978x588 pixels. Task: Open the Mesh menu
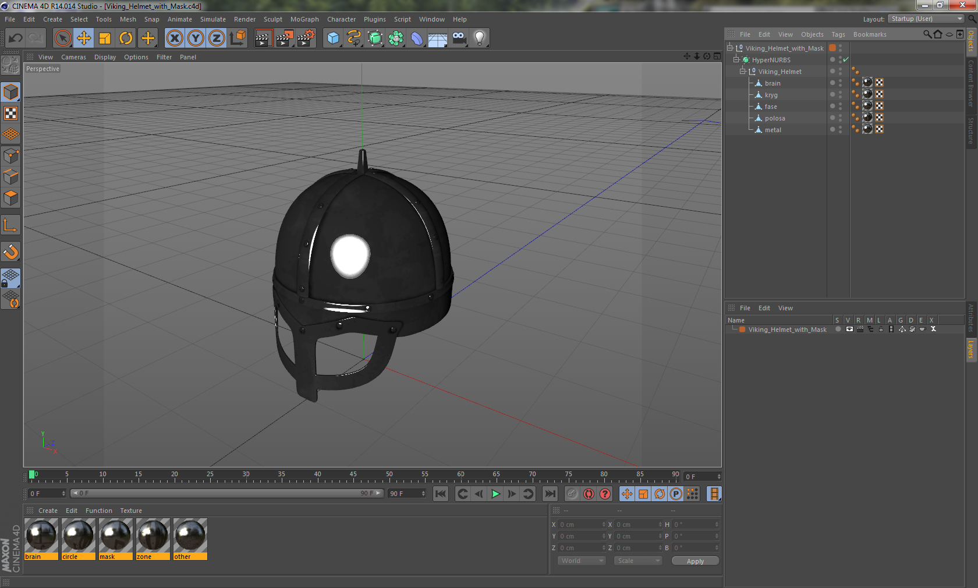pyautogui.click(x=127, y=19)
